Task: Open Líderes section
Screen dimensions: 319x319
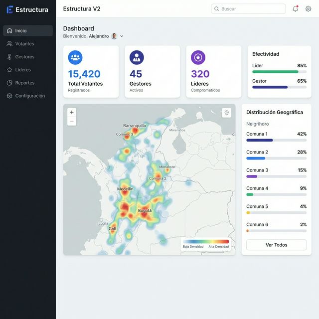Action: (28, 70)
